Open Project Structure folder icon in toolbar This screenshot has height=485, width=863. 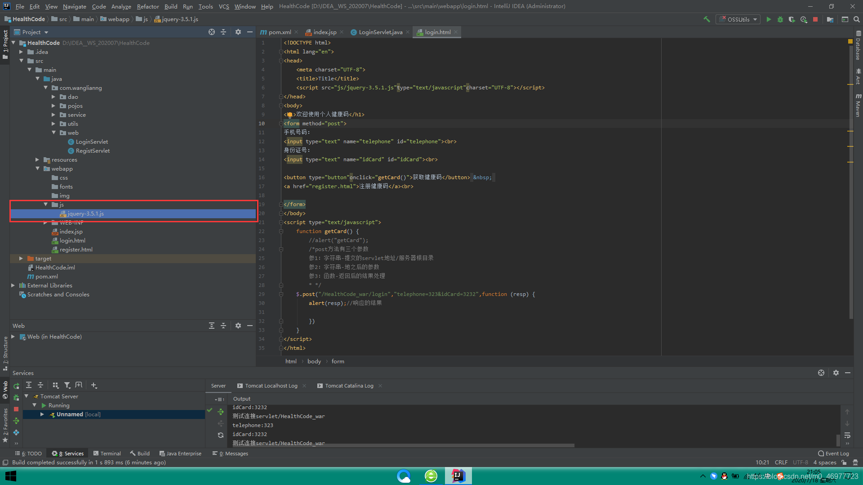click(x=830, y=19)
